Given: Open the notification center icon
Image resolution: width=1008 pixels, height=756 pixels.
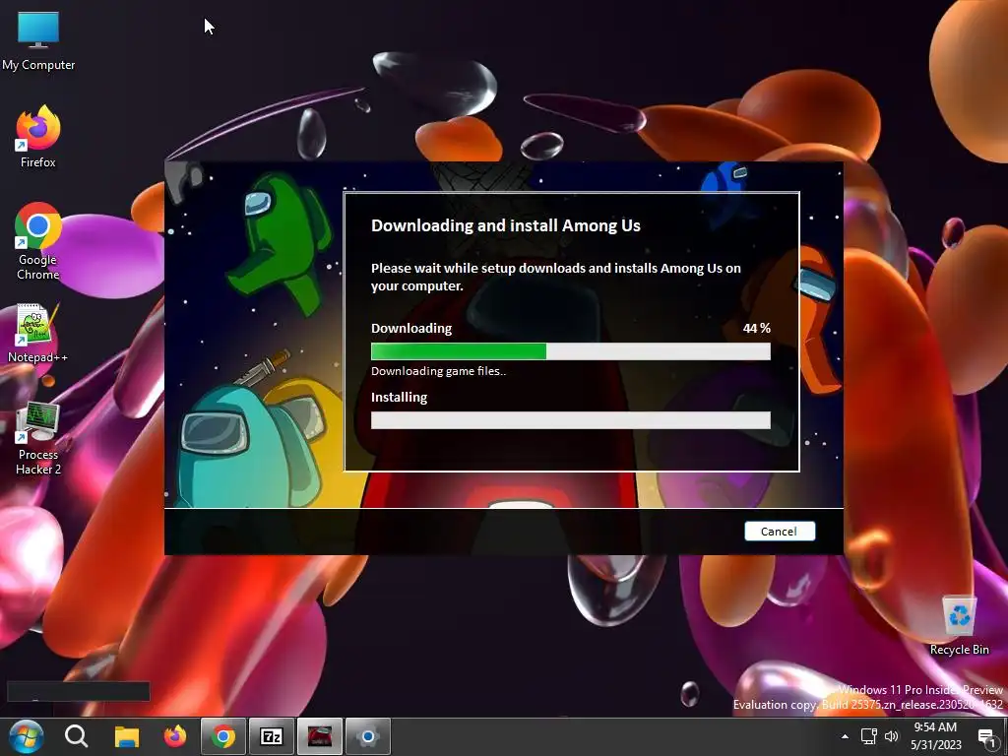Looking at the screenshot, I should [987, 736].
